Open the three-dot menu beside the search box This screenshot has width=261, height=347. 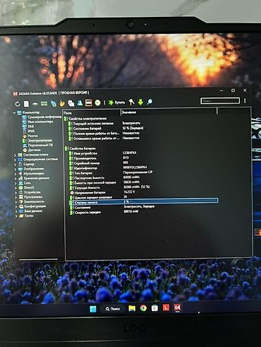click(x=245, y=101)
